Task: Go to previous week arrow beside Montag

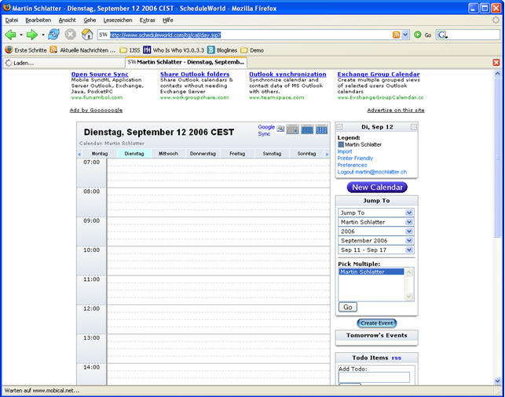Action: pos(79,155)
